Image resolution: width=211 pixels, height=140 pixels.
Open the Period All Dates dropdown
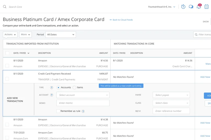pyautogui.click(x=60, y=34)
